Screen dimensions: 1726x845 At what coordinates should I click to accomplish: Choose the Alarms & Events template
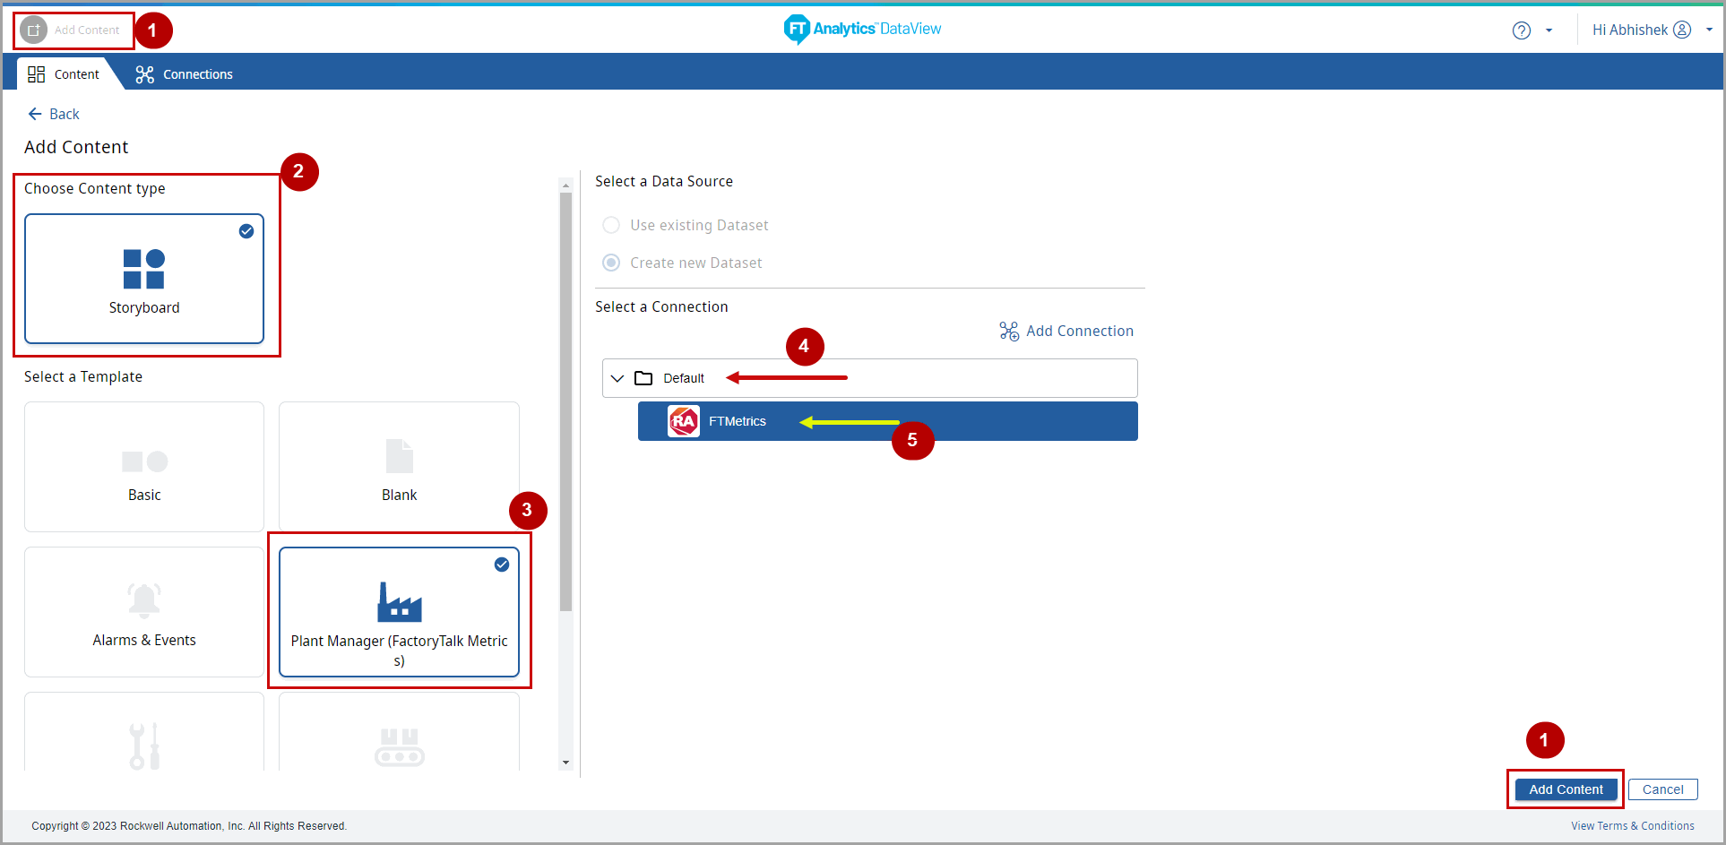coord(144,612)
